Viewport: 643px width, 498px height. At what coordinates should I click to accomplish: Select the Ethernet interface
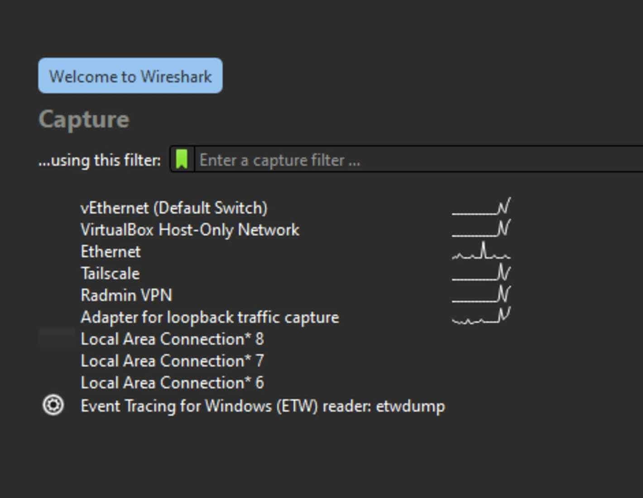click(111, 251)
